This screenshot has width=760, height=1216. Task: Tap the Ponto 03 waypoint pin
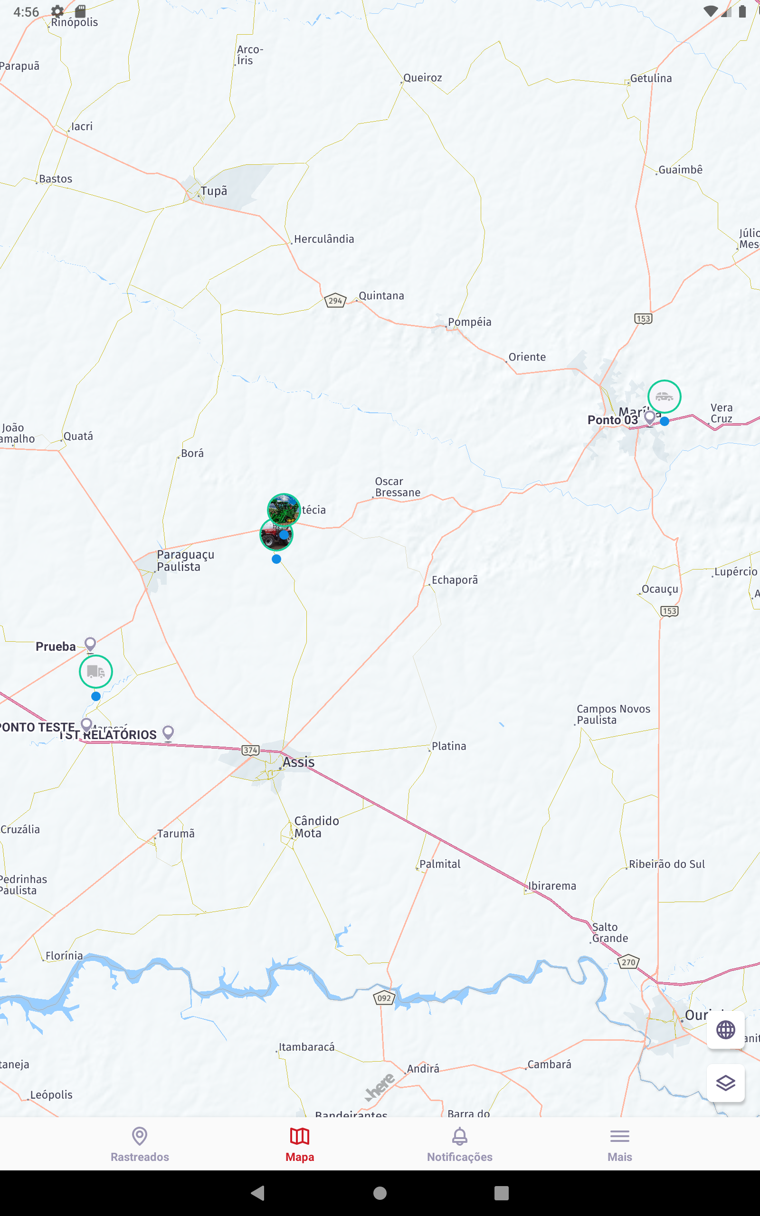click(x=649, y=418)
